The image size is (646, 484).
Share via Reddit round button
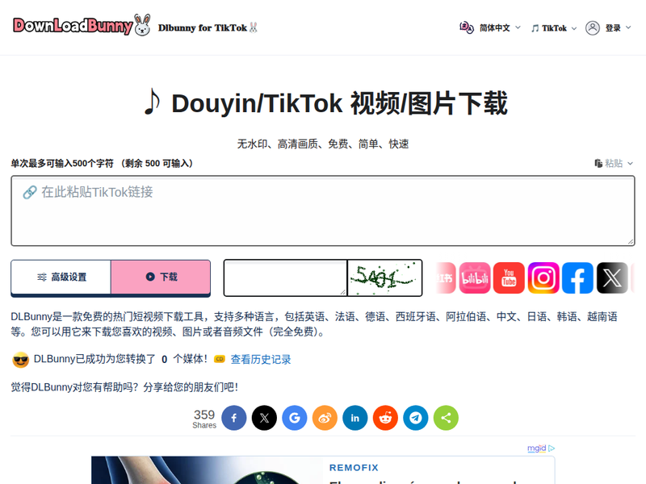(x=385, y=418)
